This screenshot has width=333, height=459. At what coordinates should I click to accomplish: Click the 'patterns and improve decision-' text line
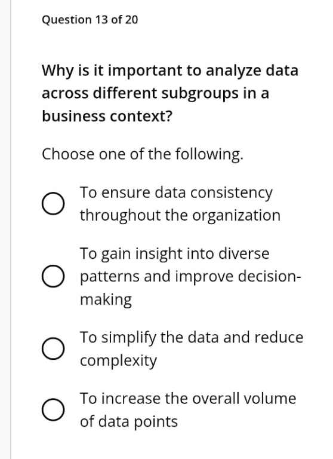click(190, 277)
